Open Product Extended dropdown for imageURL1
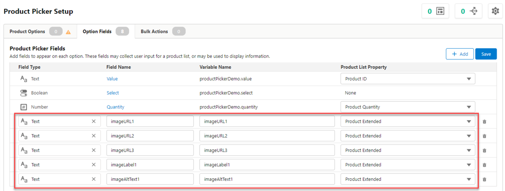The image size is (505, 191). point(408,121)
